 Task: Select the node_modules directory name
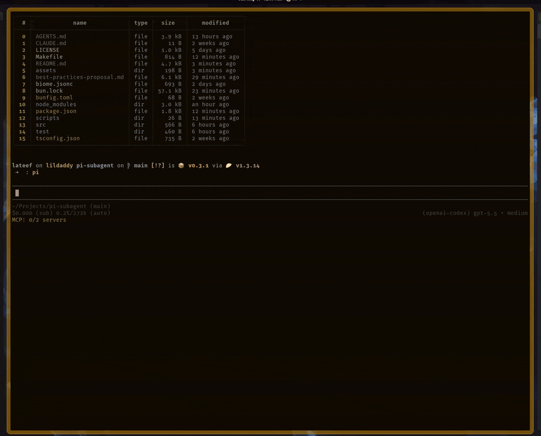56,104
